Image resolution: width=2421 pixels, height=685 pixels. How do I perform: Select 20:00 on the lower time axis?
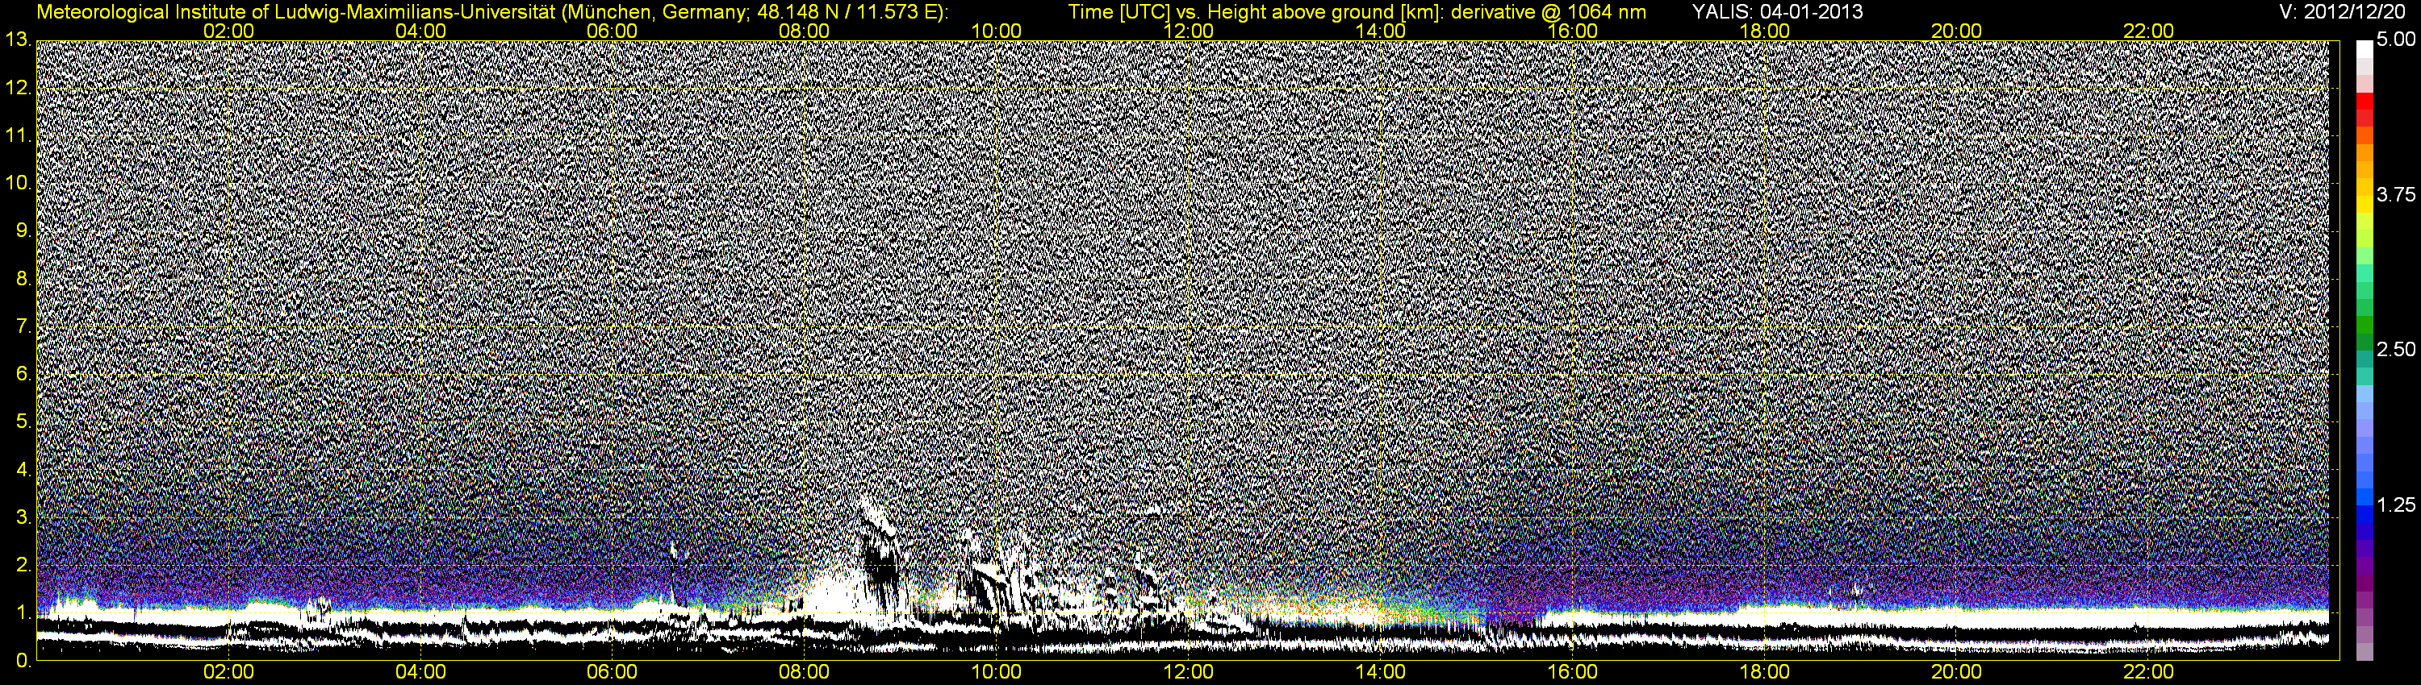tap(1957, 672)
